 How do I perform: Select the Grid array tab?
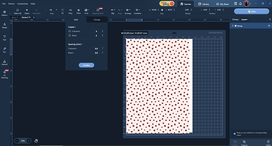76,20
